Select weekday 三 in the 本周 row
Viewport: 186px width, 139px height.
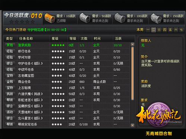159,30
